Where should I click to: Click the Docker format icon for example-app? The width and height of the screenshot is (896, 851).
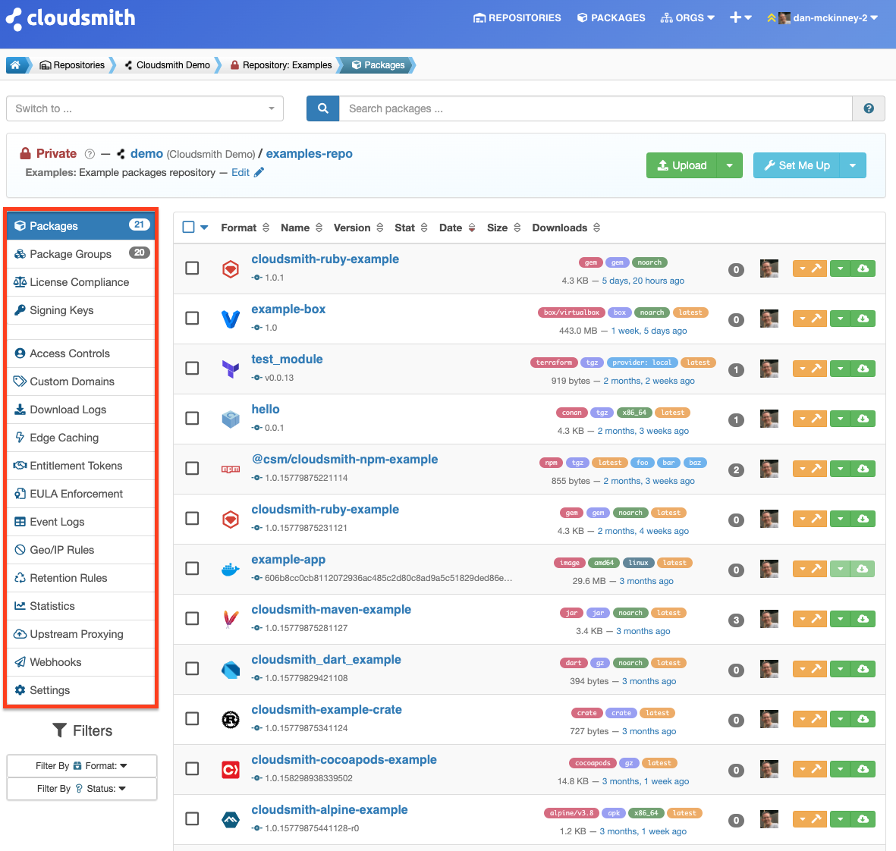click(x=231, y=569)
